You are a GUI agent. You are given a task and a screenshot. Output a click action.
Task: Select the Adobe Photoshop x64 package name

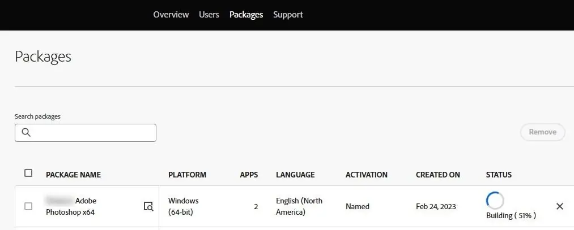click(x=71, y=206)
